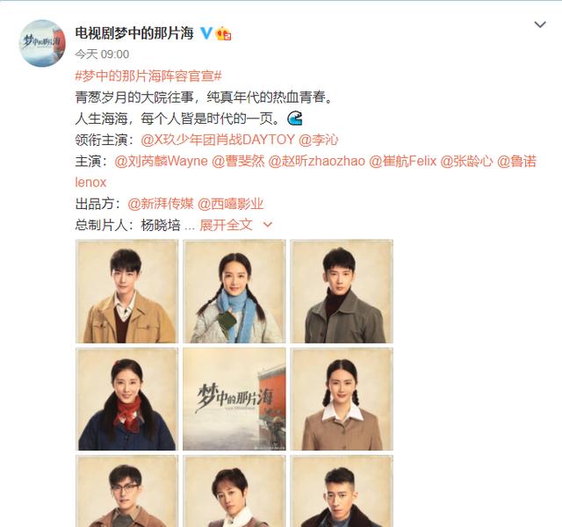The width and height of the screenshot is (562, 527).
Task: Expand full text via 展开全文
Action: click(226, 225)
